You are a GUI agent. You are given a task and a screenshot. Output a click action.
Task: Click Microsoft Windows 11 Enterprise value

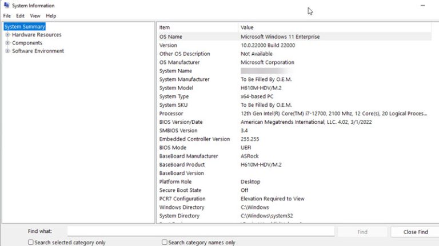click(280, 37)
